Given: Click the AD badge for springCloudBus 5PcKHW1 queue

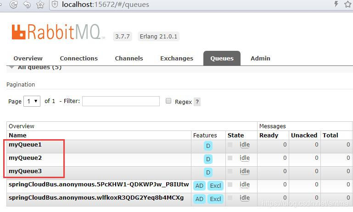Looking at the screenshot, I should click(x=199, y=185).
